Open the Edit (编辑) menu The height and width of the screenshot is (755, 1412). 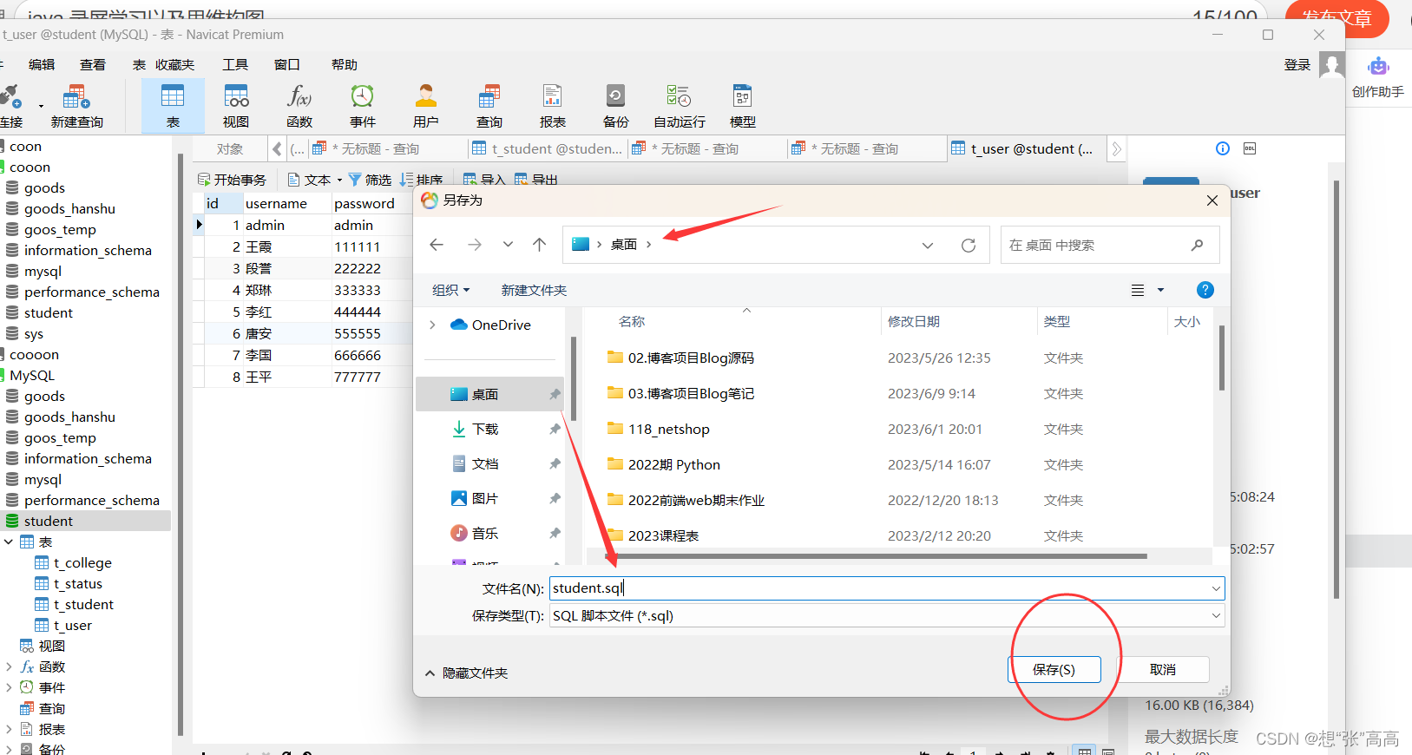[x=42, y=65]
